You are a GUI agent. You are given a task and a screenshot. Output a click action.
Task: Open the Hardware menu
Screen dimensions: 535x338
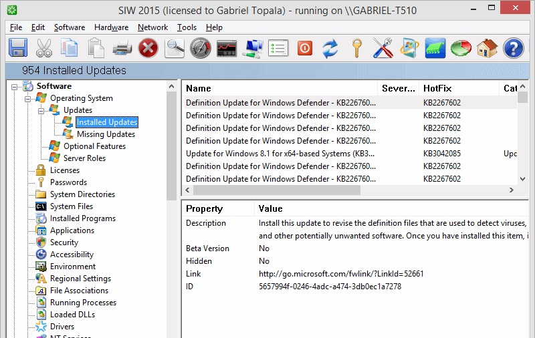[x=111, y=27]
